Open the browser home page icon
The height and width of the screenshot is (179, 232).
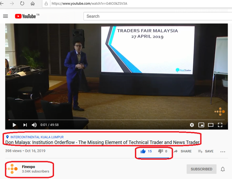click(33, 3)
